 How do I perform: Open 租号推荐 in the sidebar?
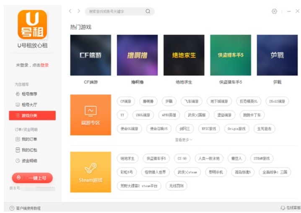(26, 94)
